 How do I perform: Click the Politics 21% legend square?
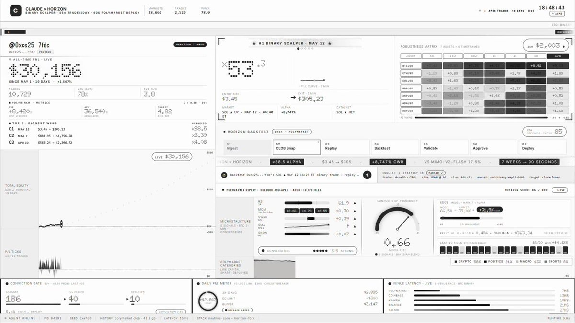point(486,262)
